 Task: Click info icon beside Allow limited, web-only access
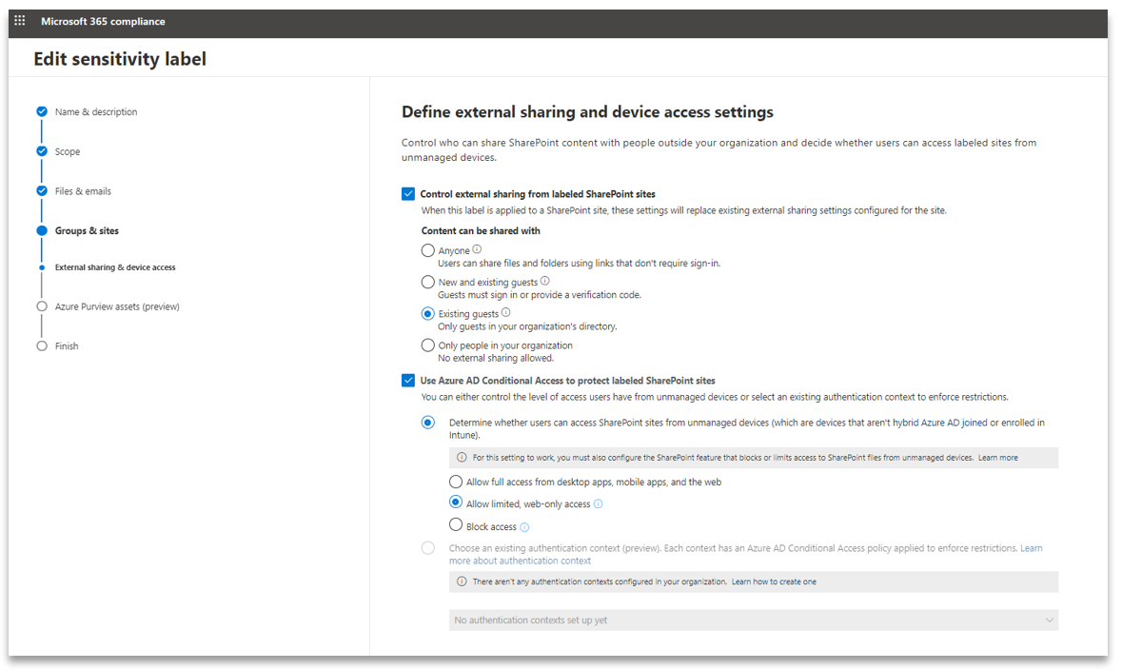[599, 504]
